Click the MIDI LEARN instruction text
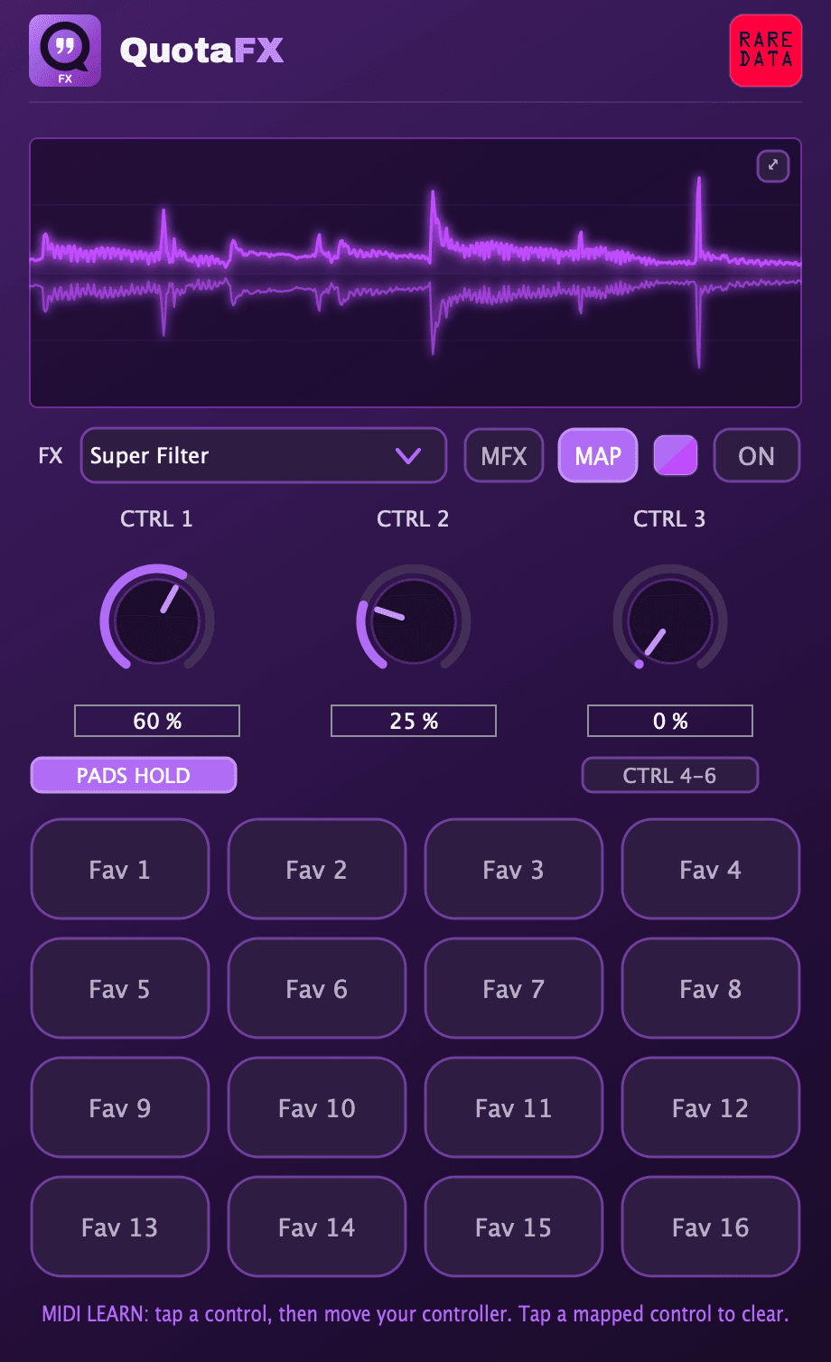Viewport: 831px width, 1362px height. (415, 1314)
